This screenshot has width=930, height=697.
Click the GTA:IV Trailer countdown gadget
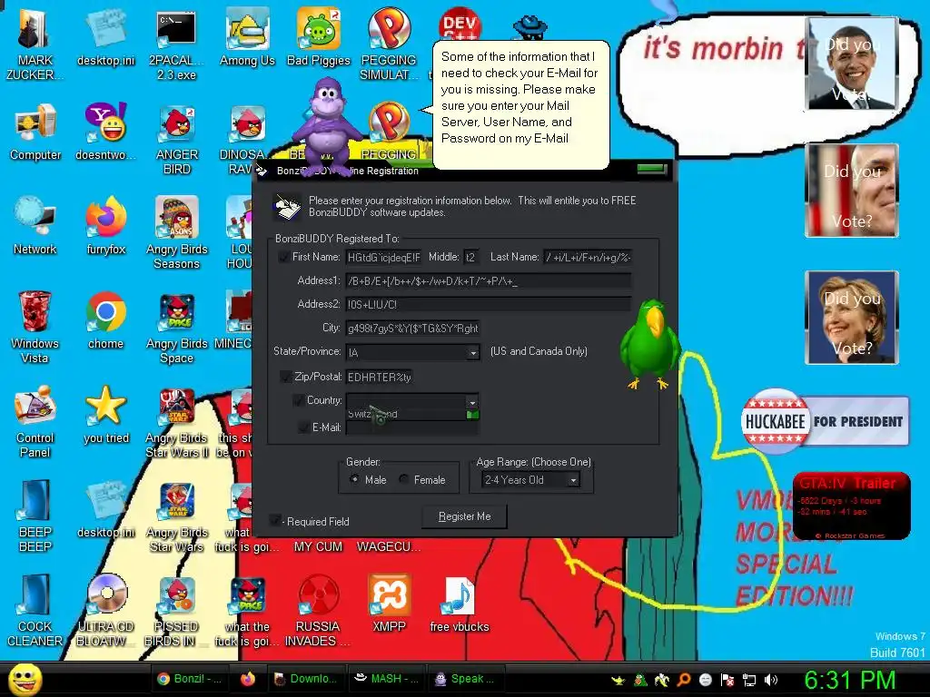point(851,506)
